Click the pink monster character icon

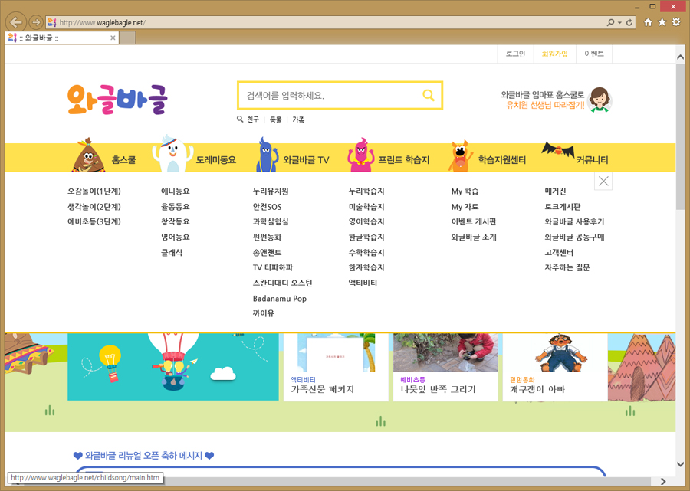pos(360,155)
